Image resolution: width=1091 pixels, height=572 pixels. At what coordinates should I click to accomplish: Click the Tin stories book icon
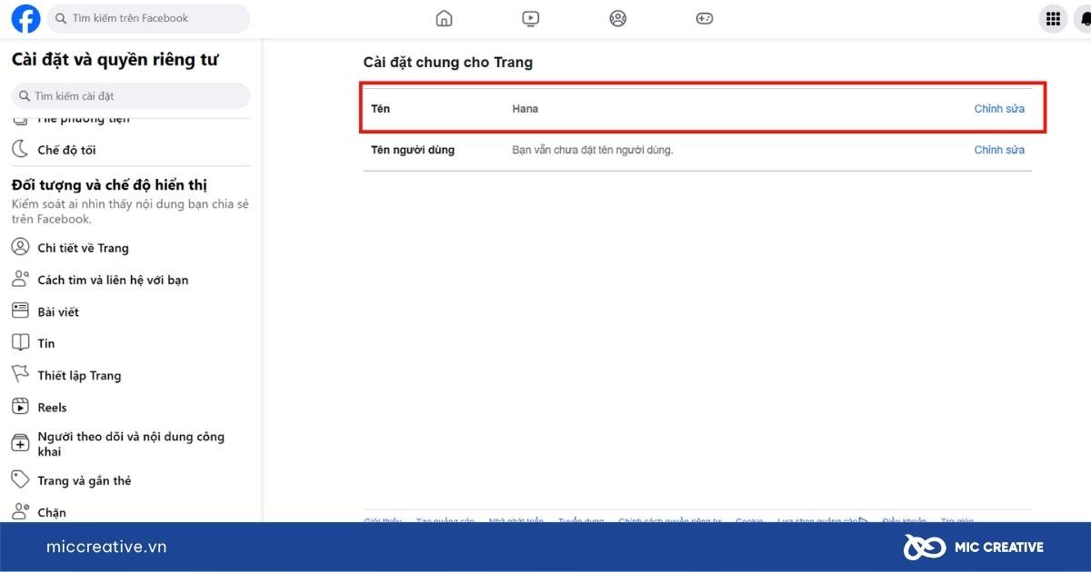pos(20,342)
